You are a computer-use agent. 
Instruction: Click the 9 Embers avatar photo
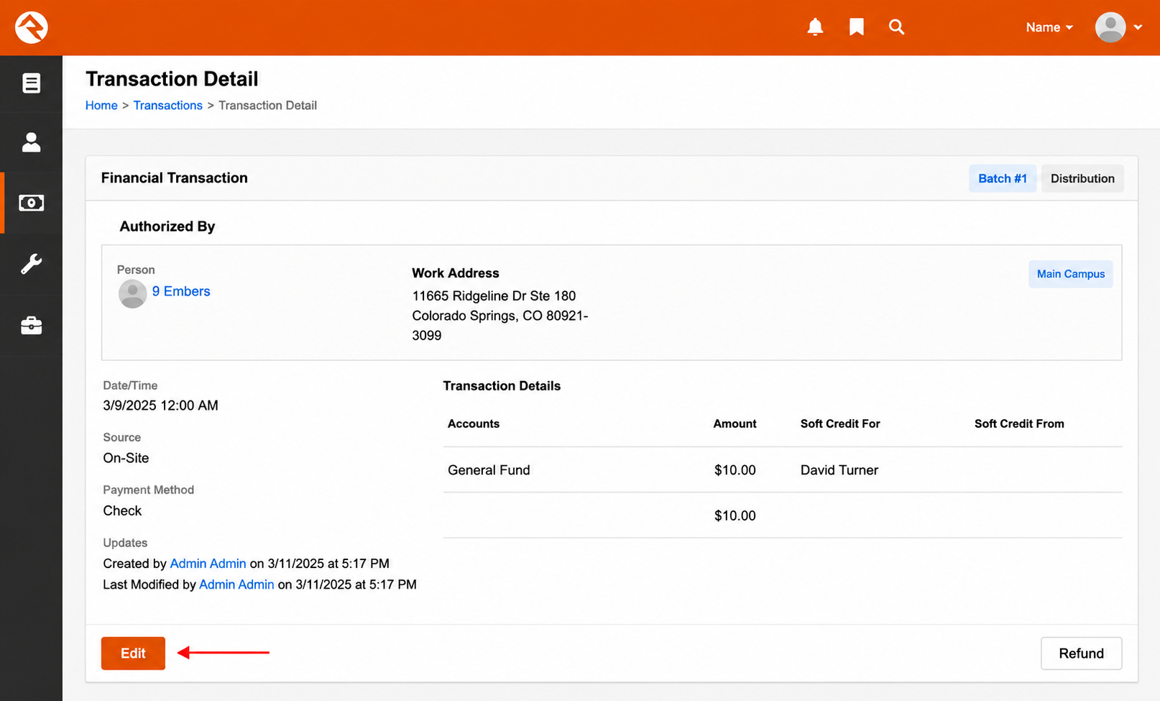tap(132, 294)
